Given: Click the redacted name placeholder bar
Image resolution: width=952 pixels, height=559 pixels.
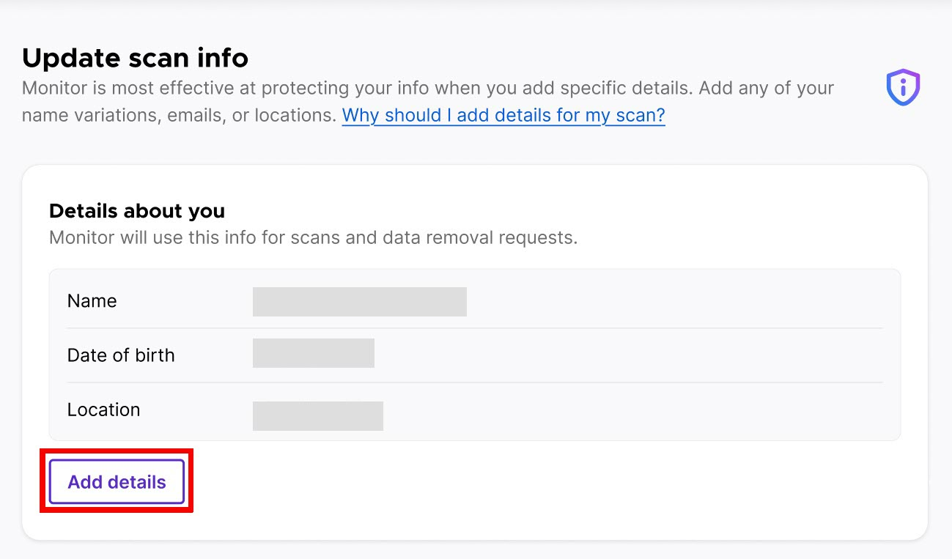Looking at the screenshot, I should (359, 300).
